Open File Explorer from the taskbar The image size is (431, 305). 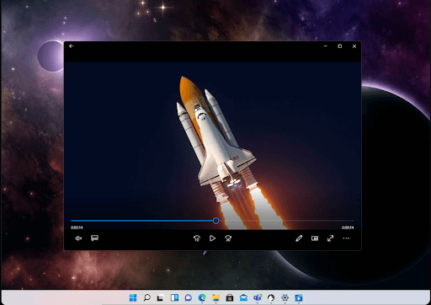(215, 297)
